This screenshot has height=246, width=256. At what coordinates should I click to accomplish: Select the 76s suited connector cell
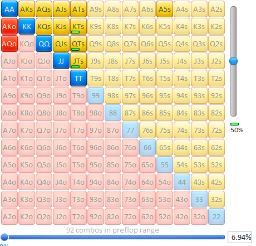pyautogui.click(x=147, y=130)
